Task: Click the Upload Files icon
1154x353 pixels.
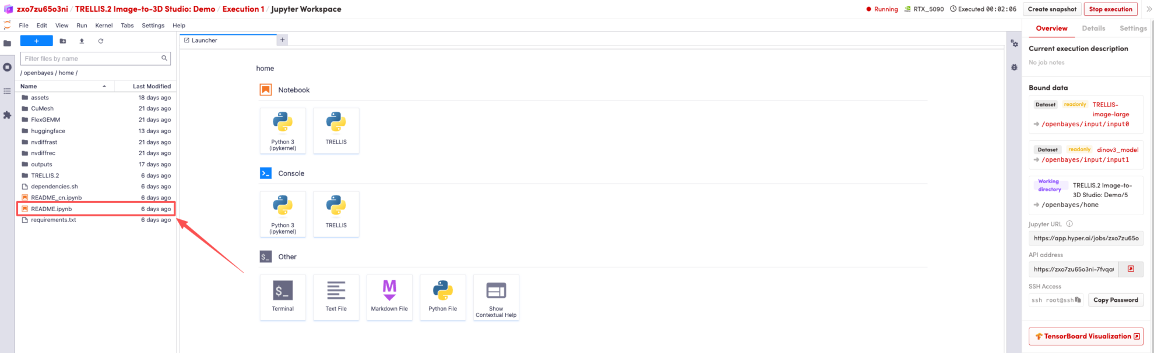Action: (x=82, y=41)
